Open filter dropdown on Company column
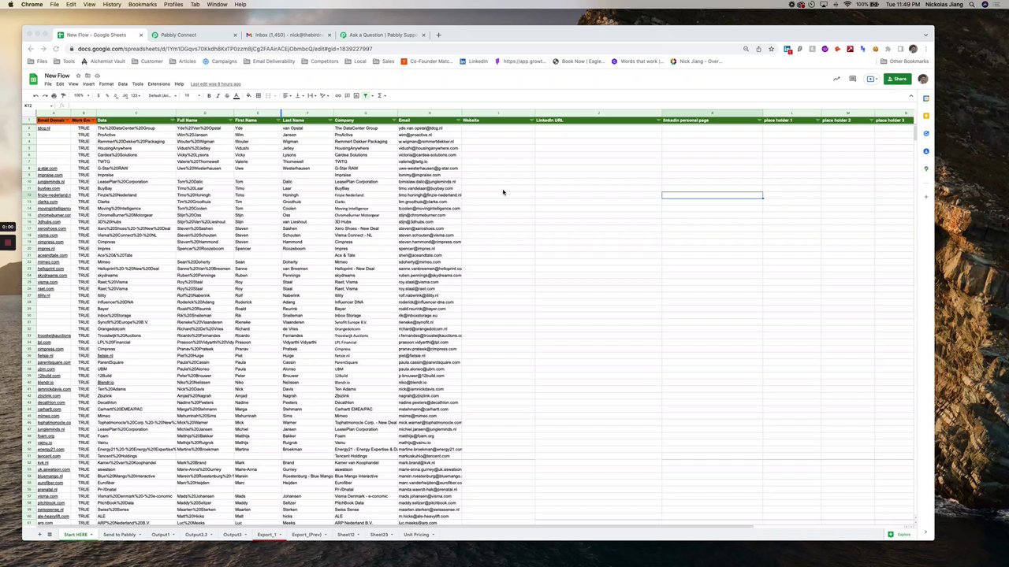Viewport: 1009px width, 567px height. tap(393, 120)
